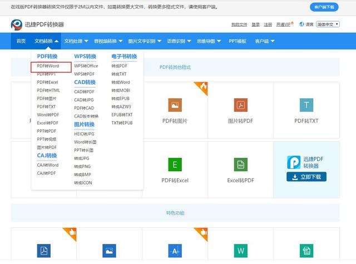Open the red 图片转PDF card icon
Image resolution: width=356 pixels, height=264 pixels.
click(x=241, y=105)
